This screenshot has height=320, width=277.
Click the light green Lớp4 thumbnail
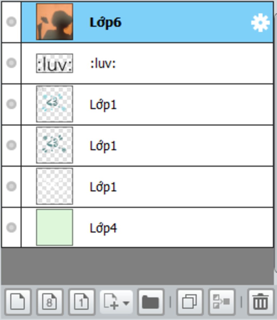(55, 227)
